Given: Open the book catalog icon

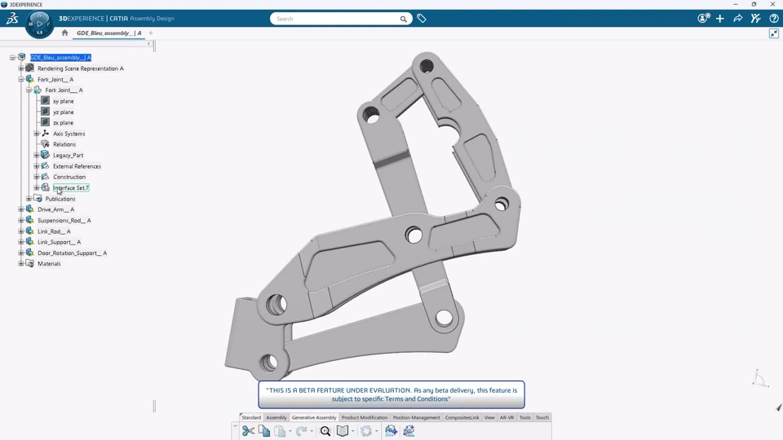Looking at the screenshot, I should pyautogui.click(x=342, y=430).
